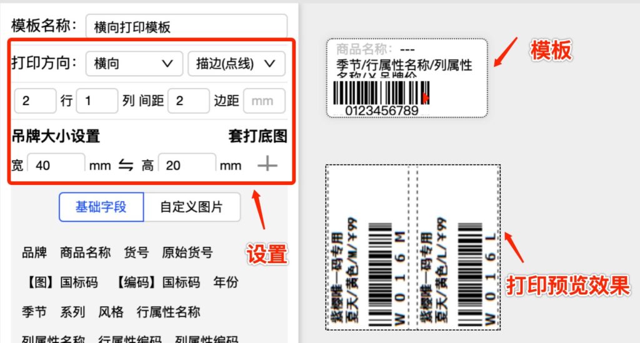The width and height of the screenshot is (640, 343).
Task: Click the 吊牌大小设置 heading
Action: (x=56, y=136)
